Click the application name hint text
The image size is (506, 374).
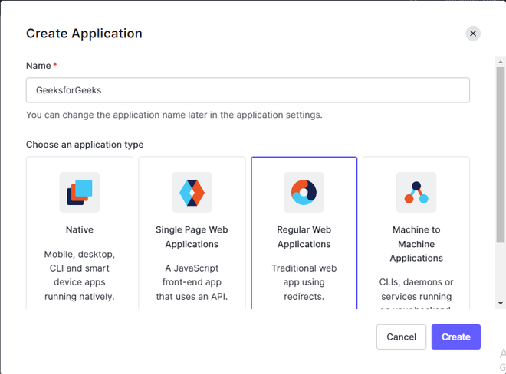point(174,115)
